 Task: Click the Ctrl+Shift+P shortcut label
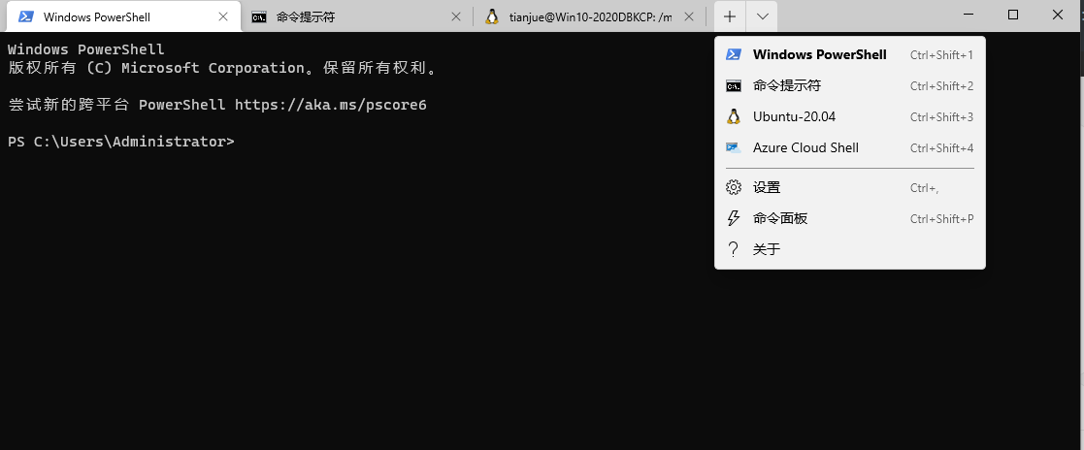pyautogui.click(x=941, y=218)
